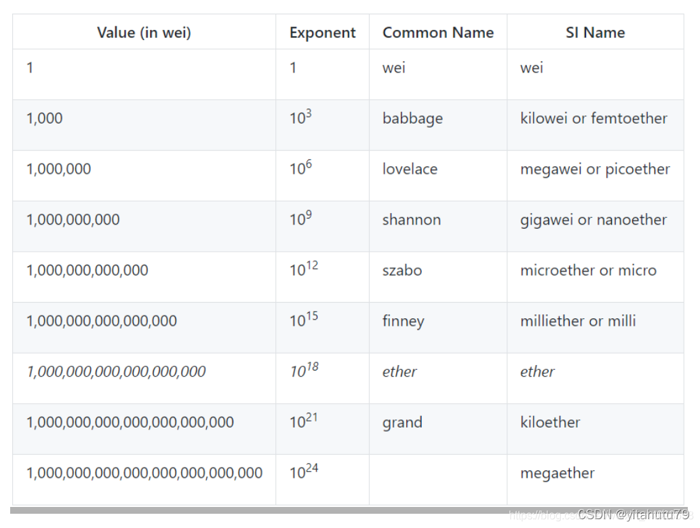Click the value cell '1,000,000'

pyautogui.click(x=58, y=169)
